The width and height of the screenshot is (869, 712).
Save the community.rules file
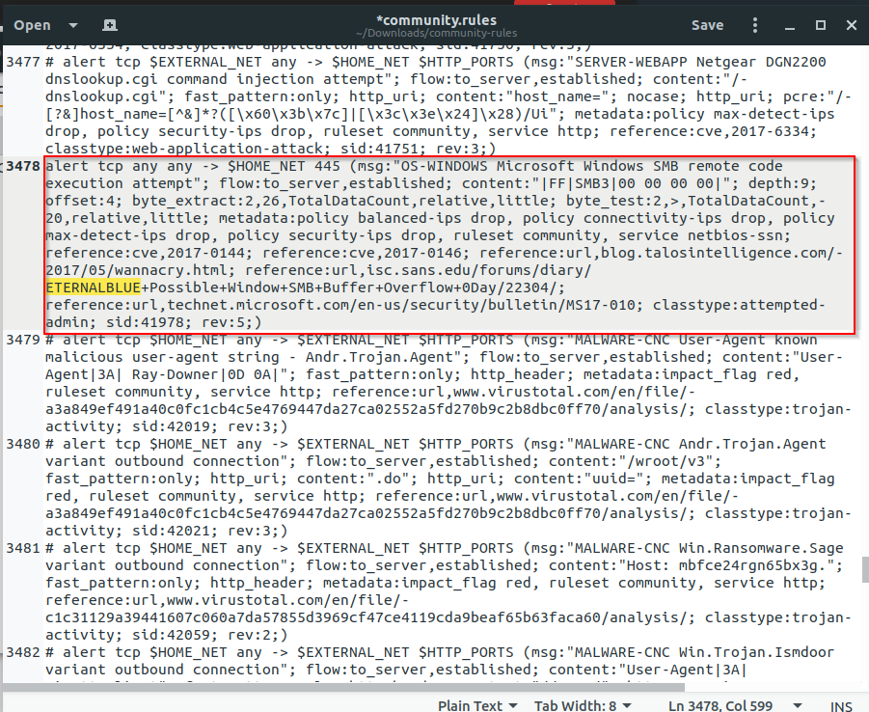707,25
